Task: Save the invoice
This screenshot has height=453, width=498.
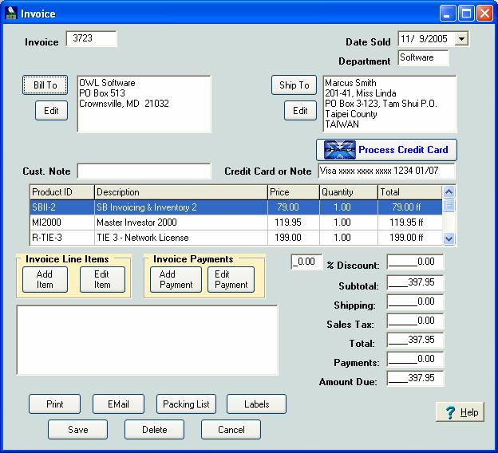Action: tap(78, 430)
